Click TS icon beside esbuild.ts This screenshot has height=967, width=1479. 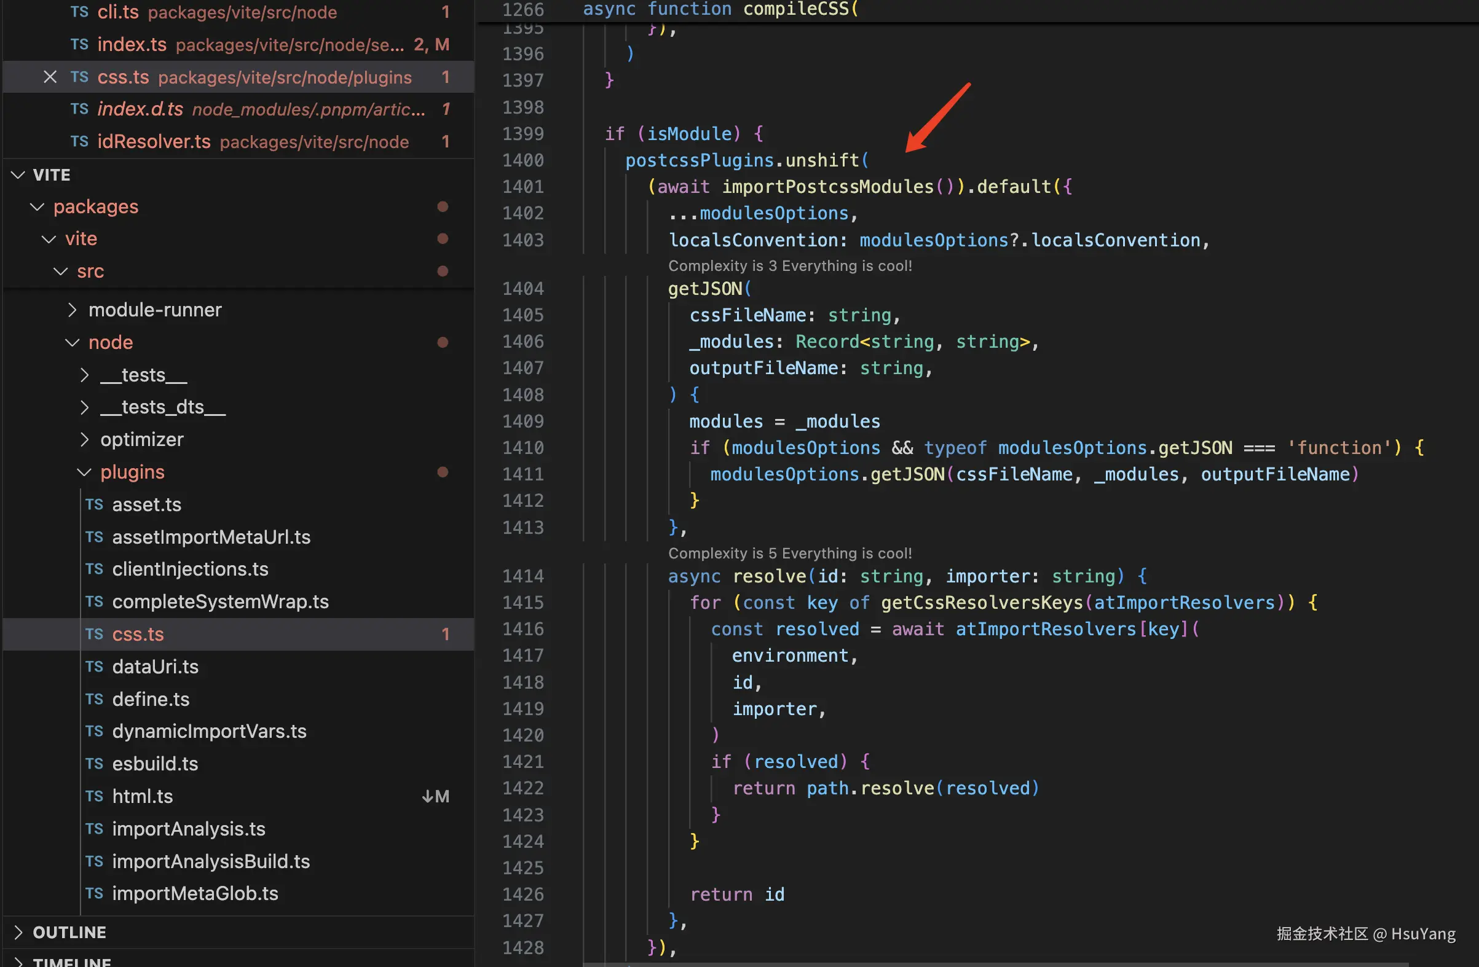pos(95,763)
